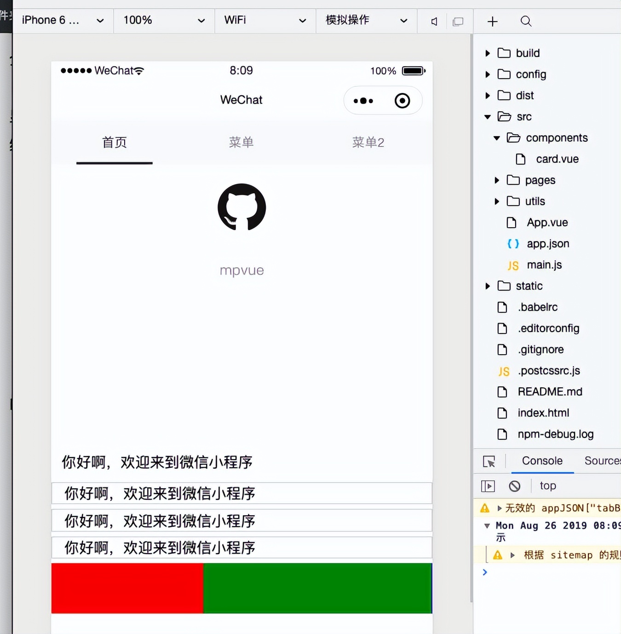Click the capsule more (...) button in the simulator

coord(363,100)
